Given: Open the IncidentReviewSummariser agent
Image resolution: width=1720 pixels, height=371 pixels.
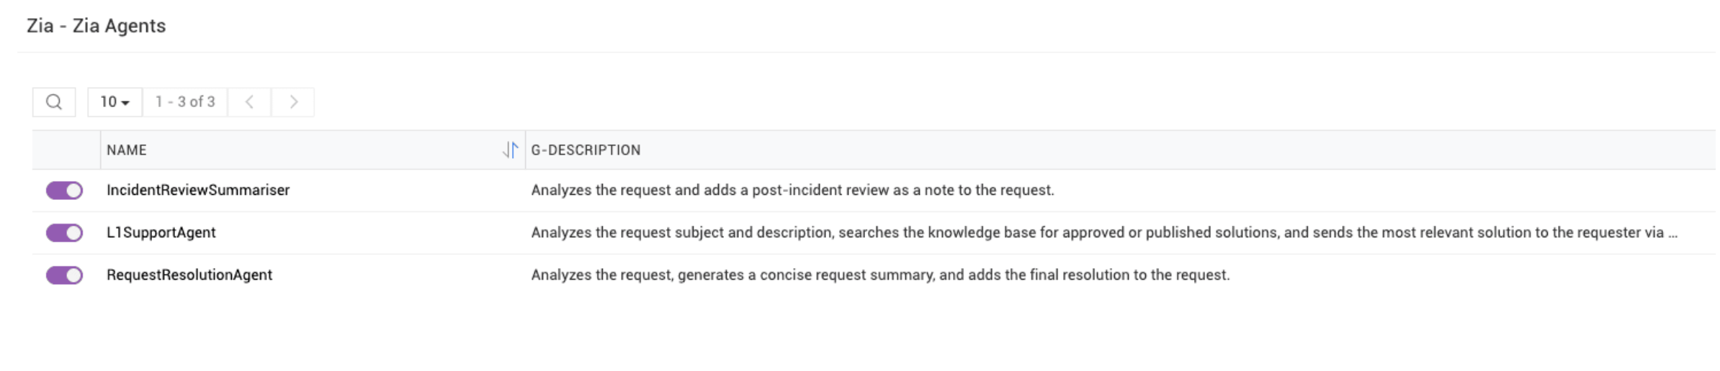Looking at the screenshot, I should [198, 190].
